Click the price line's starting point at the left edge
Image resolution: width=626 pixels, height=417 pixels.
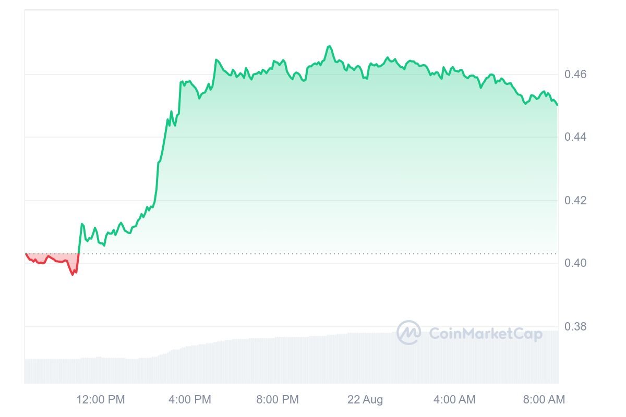pos(26,254)
